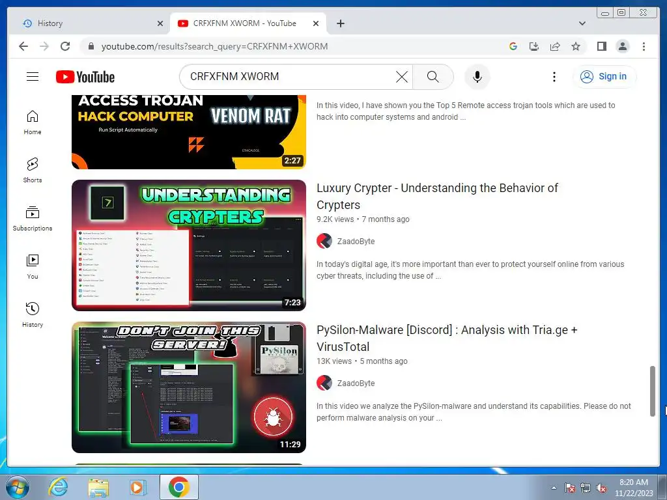This screenshot has height=500, width=667.
Task: Open the Venom RAT video thumbnail
Action: point(189,132)
